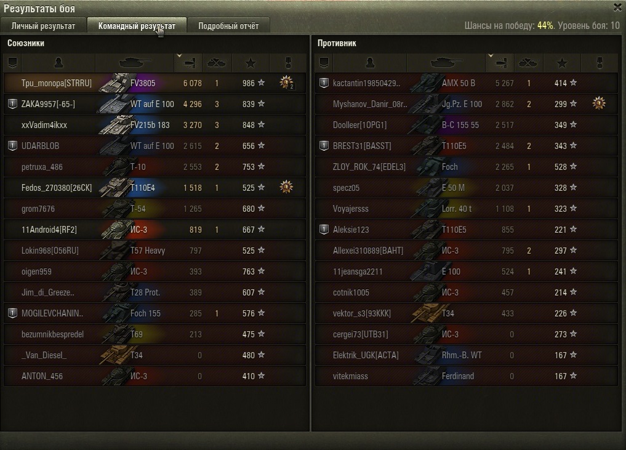Select player name Jim_di_Greeze..

click(48, 292)
